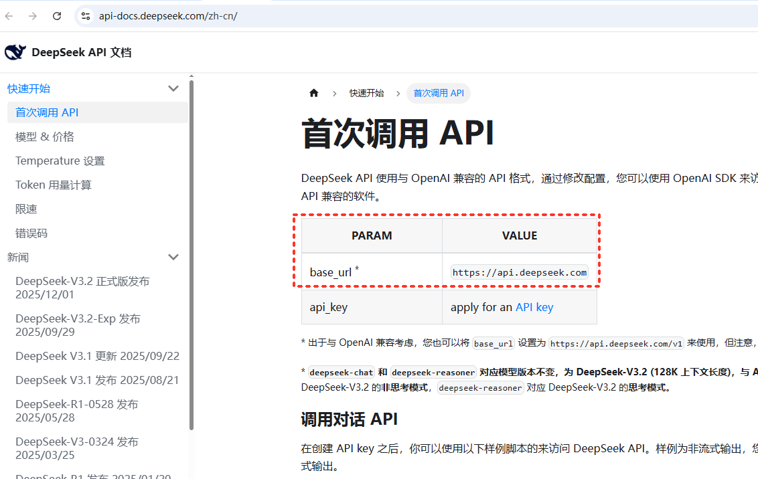This screenshot has width=758, height=479.
Task: Click 快速开始 in the breadcrumb
Action: 366,93
